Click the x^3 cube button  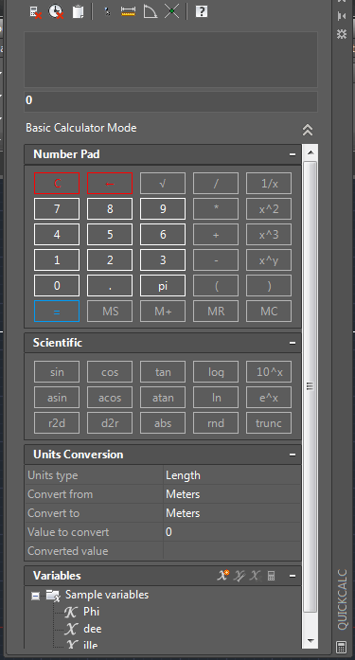[x=269, y=235]
